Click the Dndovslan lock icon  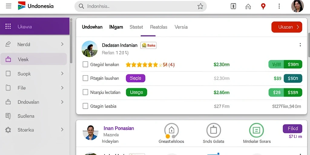point(8,102)
